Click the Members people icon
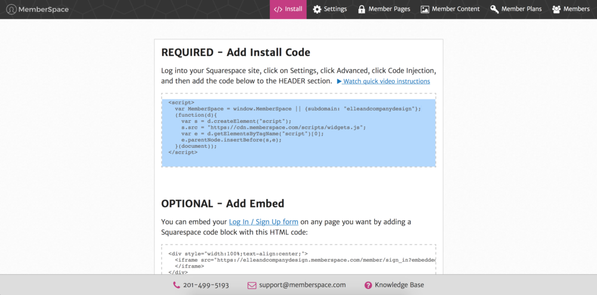 coord(556,9)
